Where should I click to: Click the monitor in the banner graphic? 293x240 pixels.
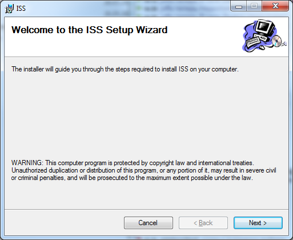pos(265,27)
